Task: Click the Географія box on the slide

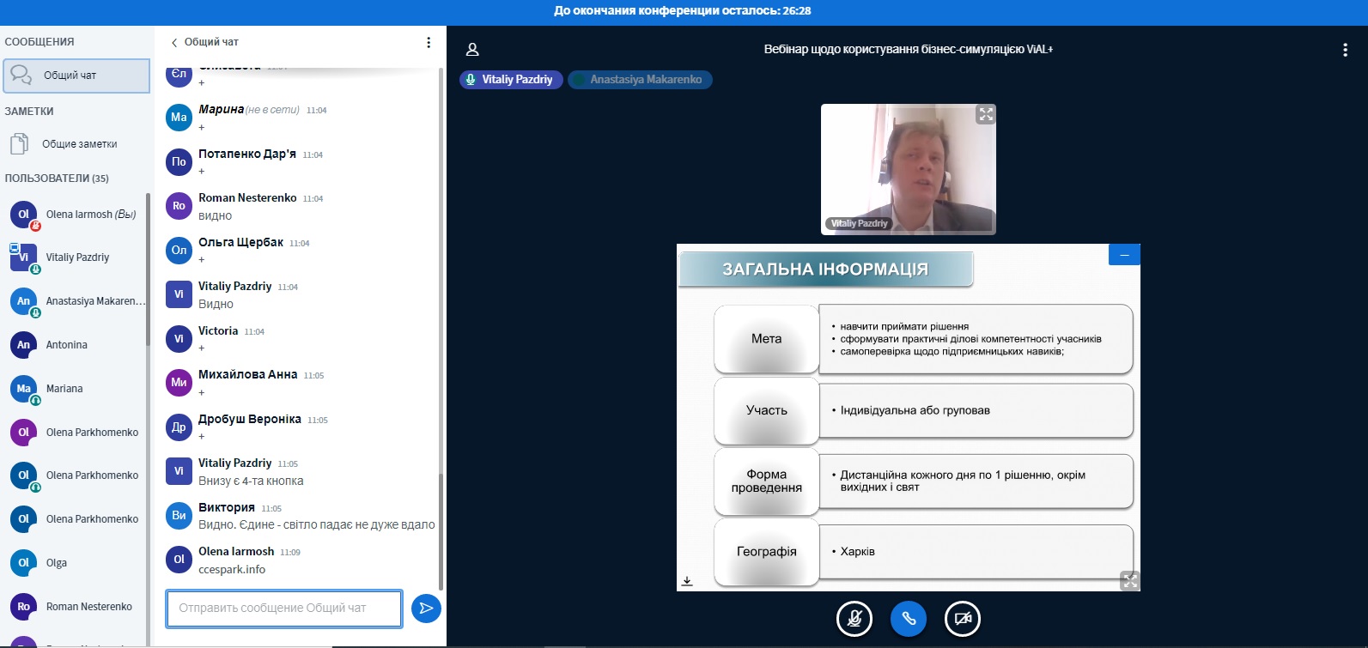Action: (766, 552)
